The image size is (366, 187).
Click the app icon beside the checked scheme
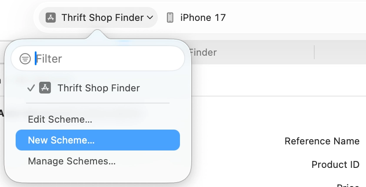pos(45,88)
